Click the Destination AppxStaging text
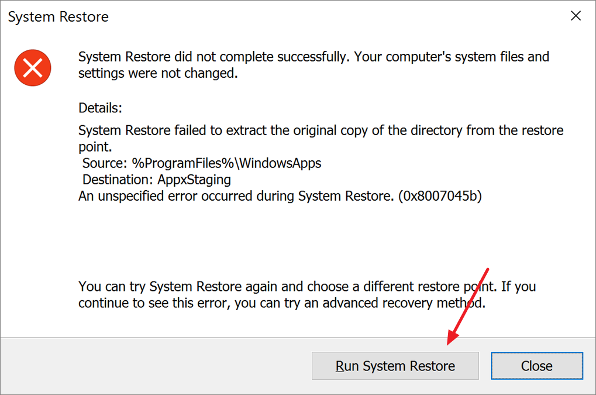 156,179
